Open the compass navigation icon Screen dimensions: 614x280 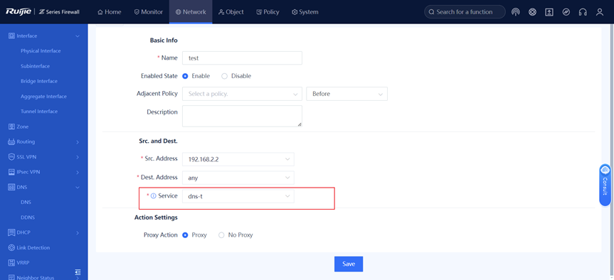click(566, 12)
